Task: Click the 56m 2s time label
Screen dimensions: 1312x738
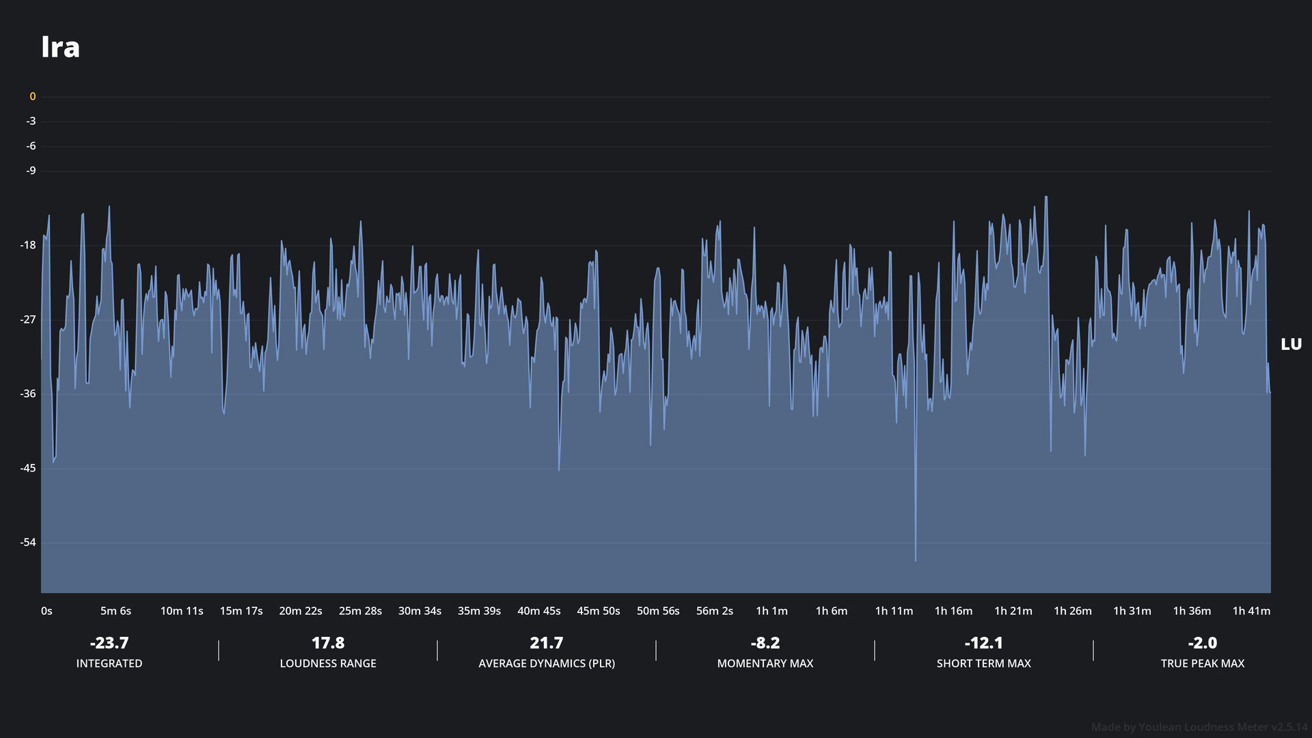Action: tap(715, 611)
